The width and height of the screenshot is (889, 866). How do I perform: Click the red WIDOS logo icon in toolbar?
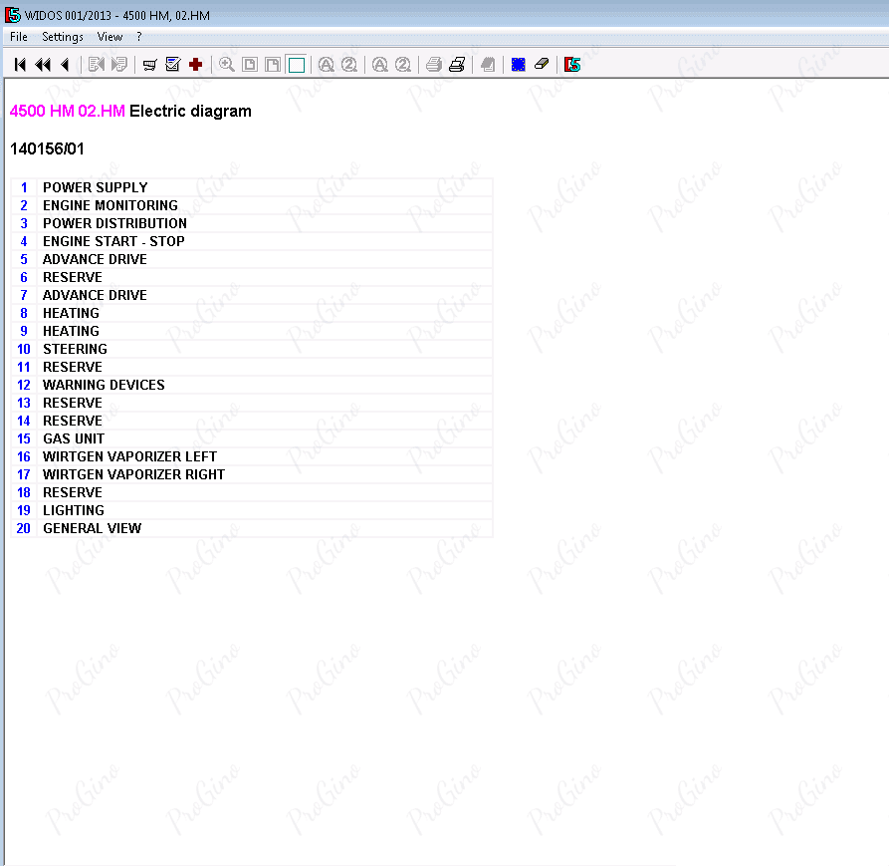[x=572, y=65]
